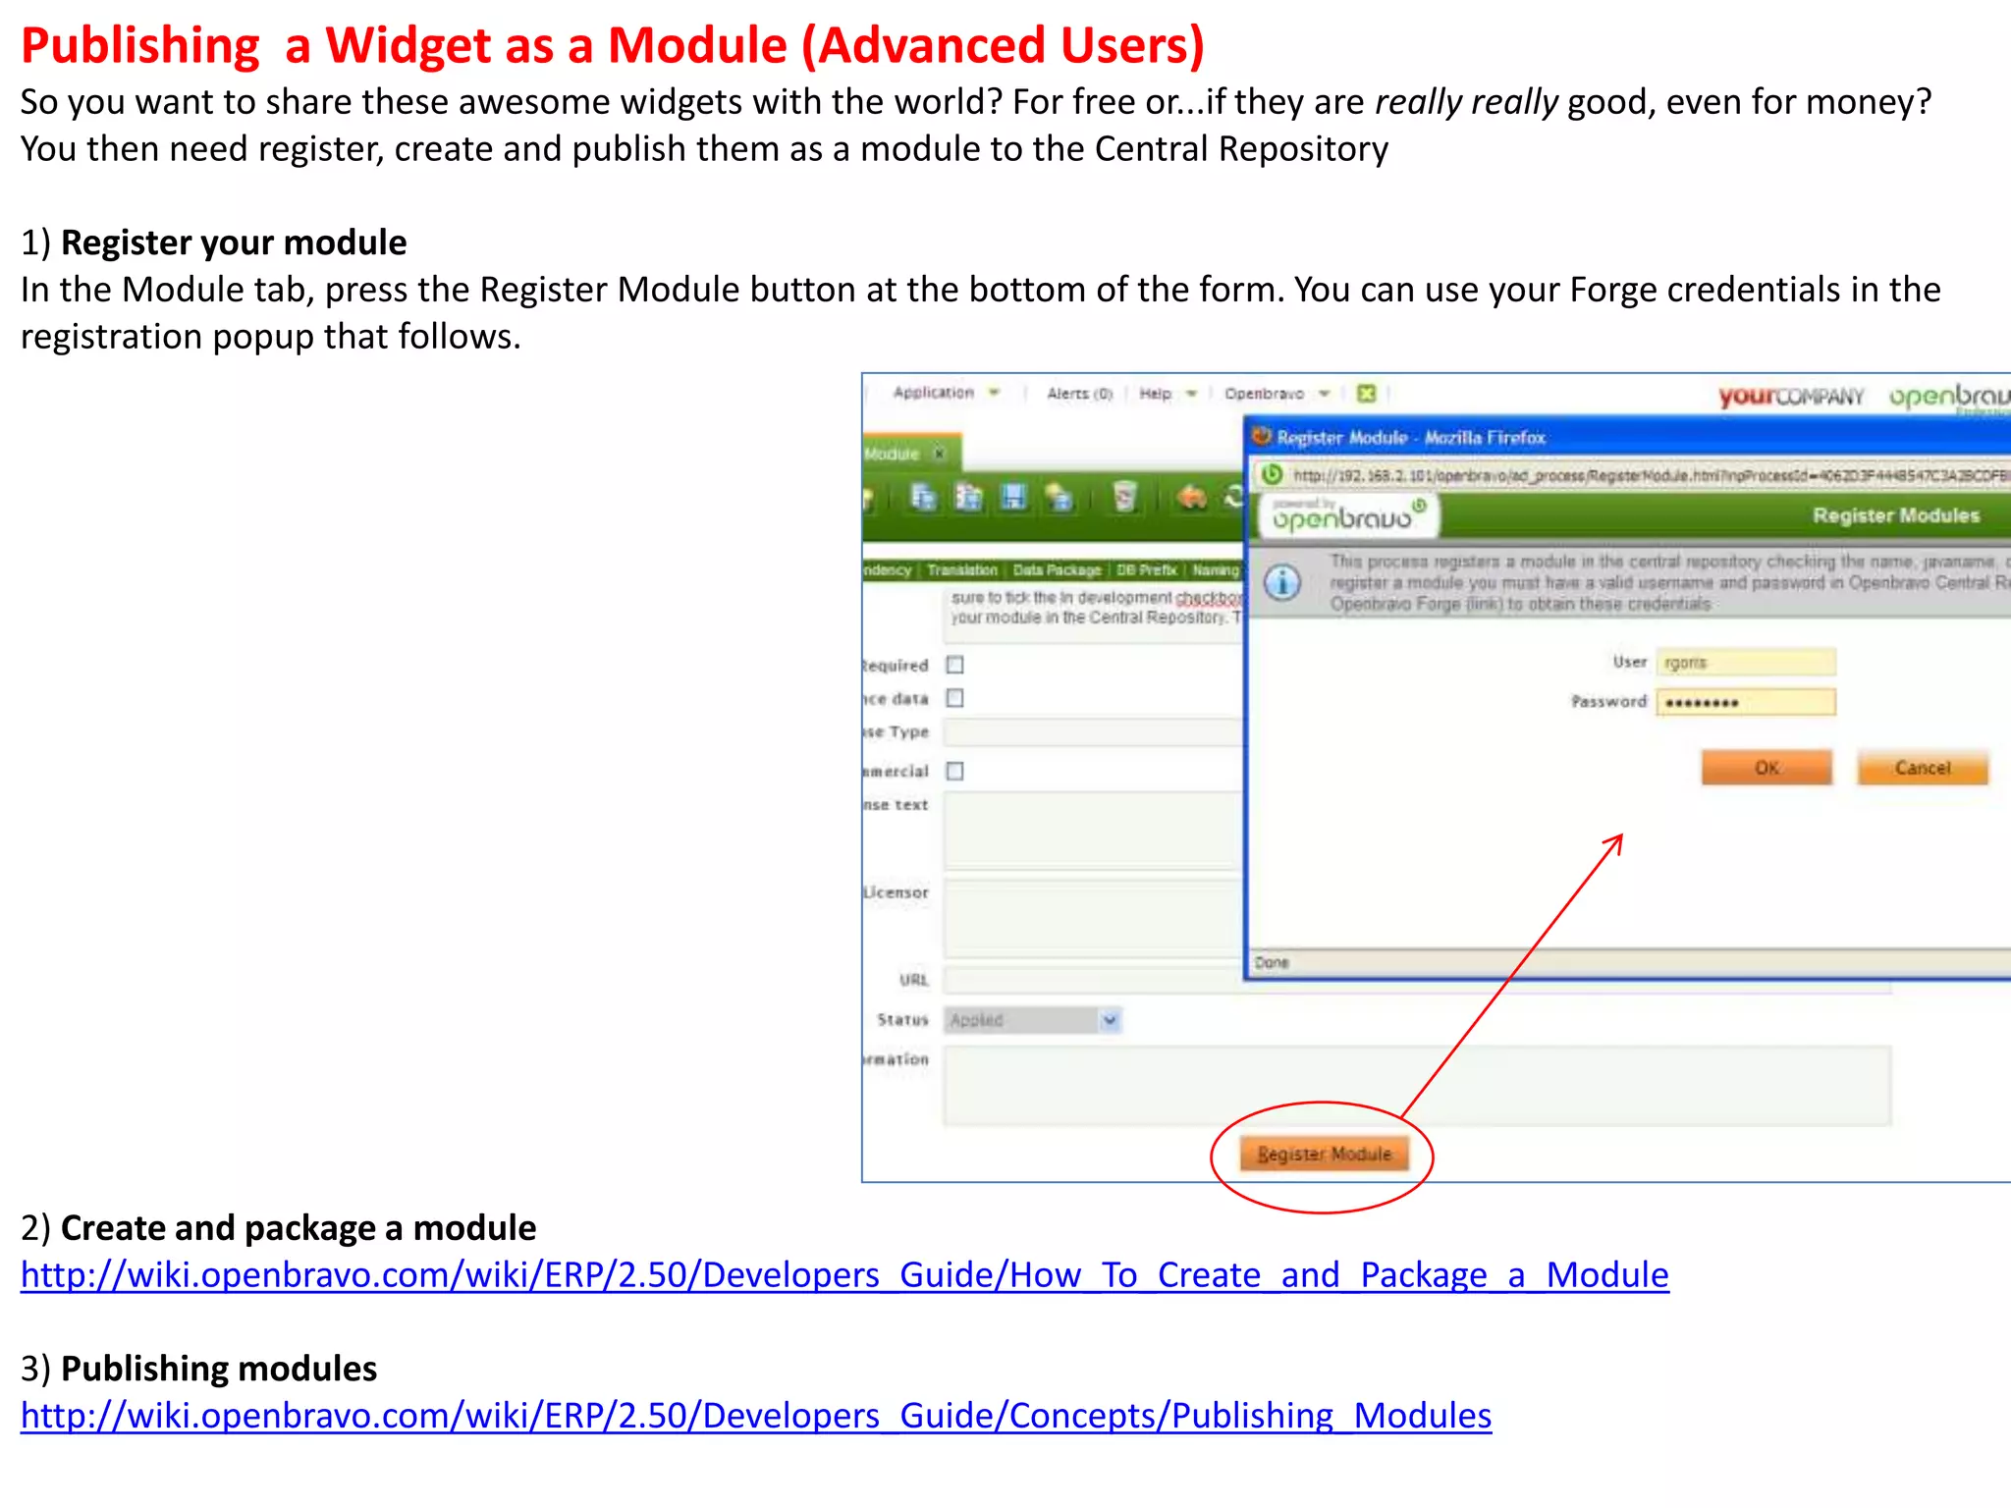
Task: Click the orange undo arrow toolbar icon
Action: coord(1192,498)
